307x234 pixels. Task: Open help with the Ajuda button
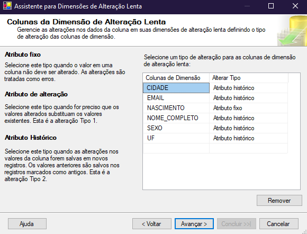(27, 224)
